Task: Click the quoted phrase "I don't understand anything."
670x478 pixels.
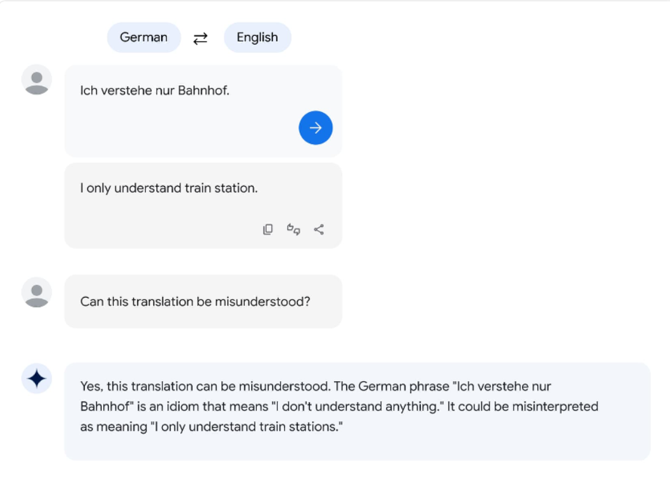Action: click(358, 406)
